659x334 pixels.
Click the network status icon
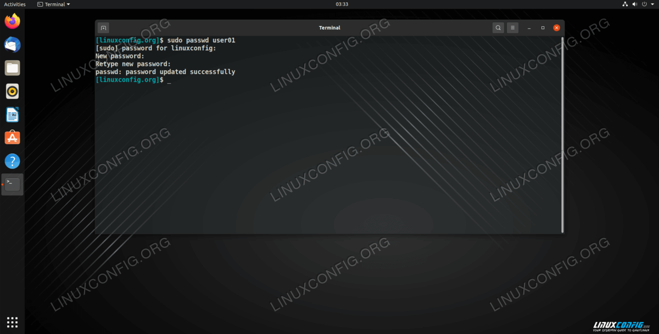[625, 4]
